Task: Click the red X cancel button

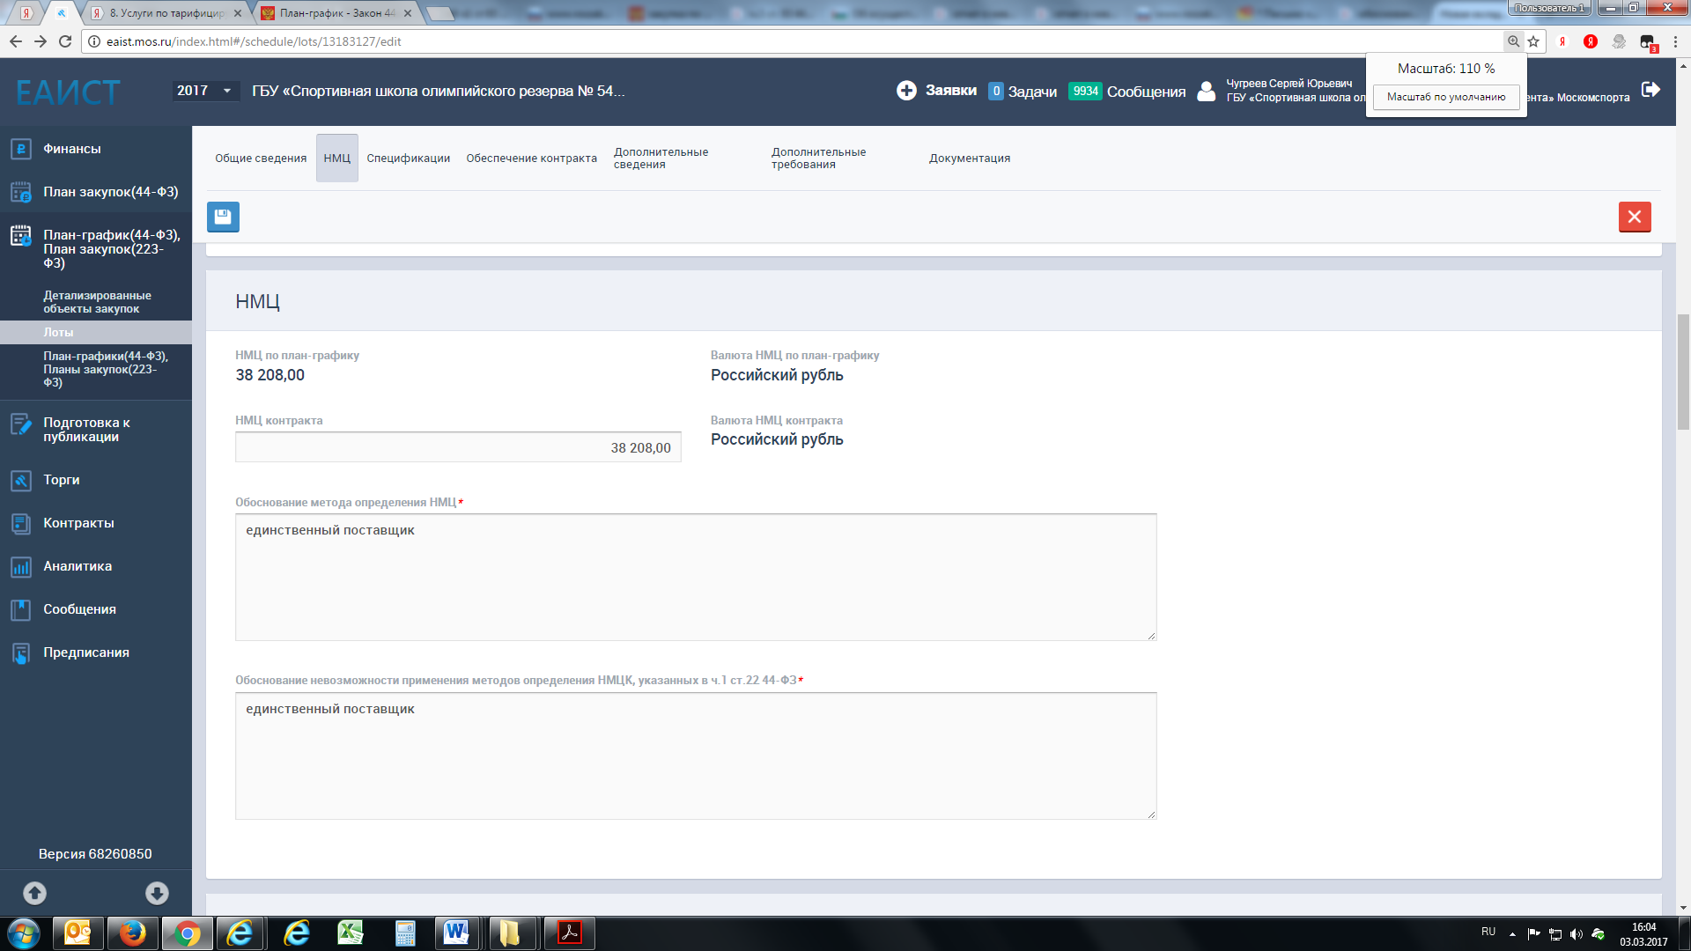Action: (1634, 217)
